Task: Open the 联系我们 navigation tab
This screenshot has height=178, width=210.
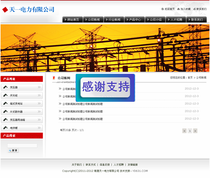Action: [197, 20]
